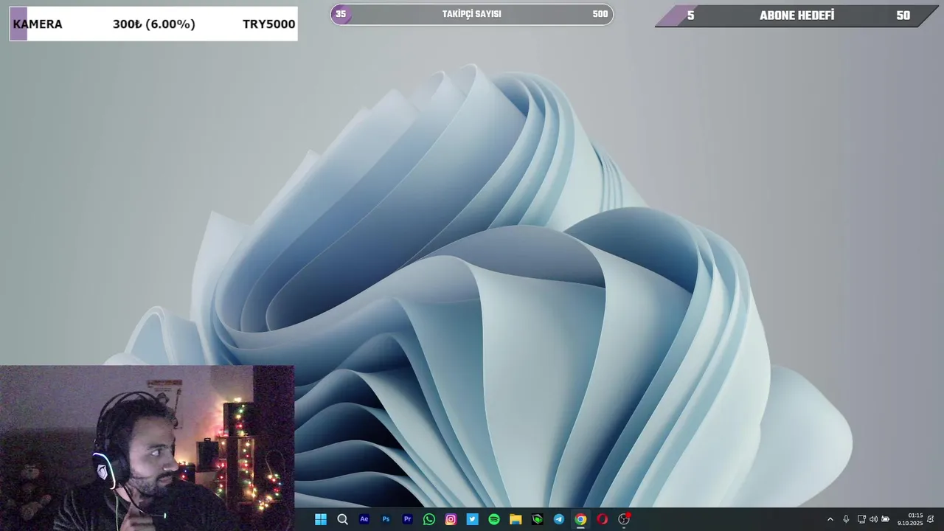Click the webcam overlay feed
The image size is (944, 531).
coord(147,448)
